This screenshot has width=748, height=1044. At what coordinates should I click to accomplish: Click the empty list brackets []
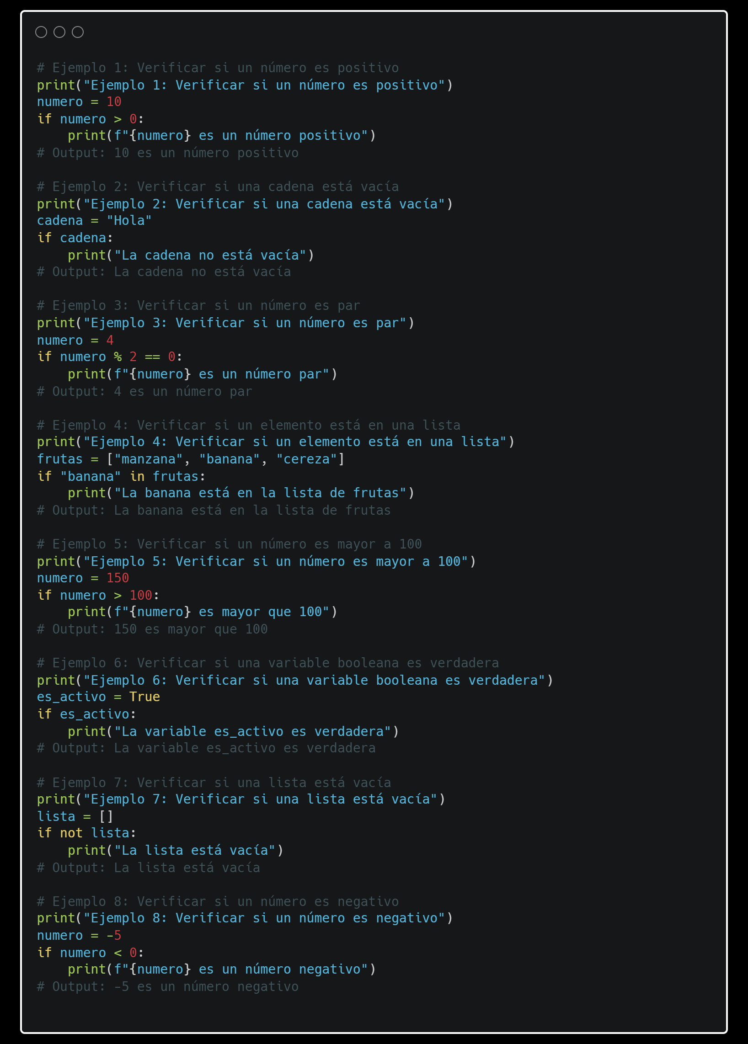[x=106, y=817]
